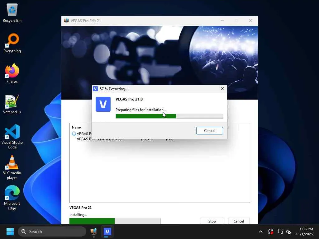Click the Windows Start button
The height and width of the screenshot is (239, 319).
click(x=10, y=232)
